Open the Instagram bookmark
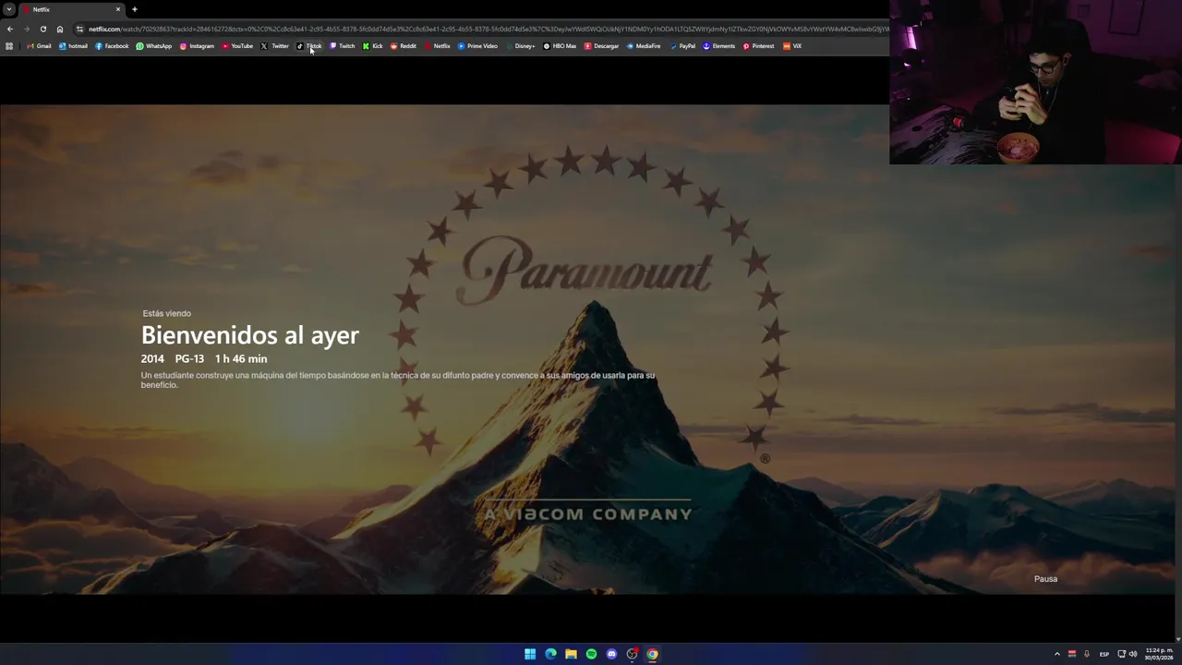The image size is (1182, 665). click(x=197, y=46)
